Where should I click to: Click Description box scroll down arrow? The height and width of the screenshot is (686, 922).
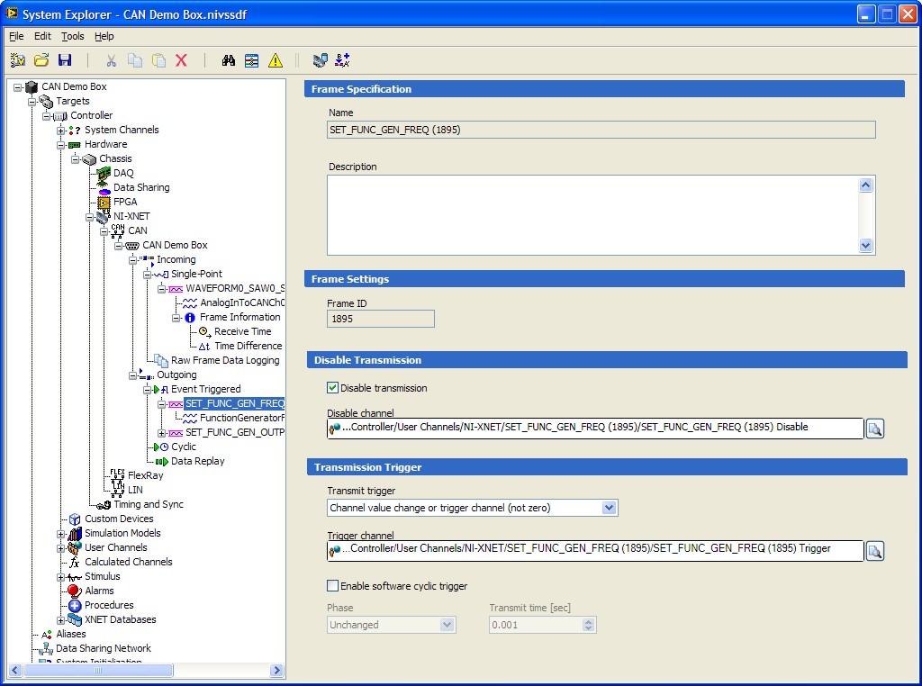(865, 245)
